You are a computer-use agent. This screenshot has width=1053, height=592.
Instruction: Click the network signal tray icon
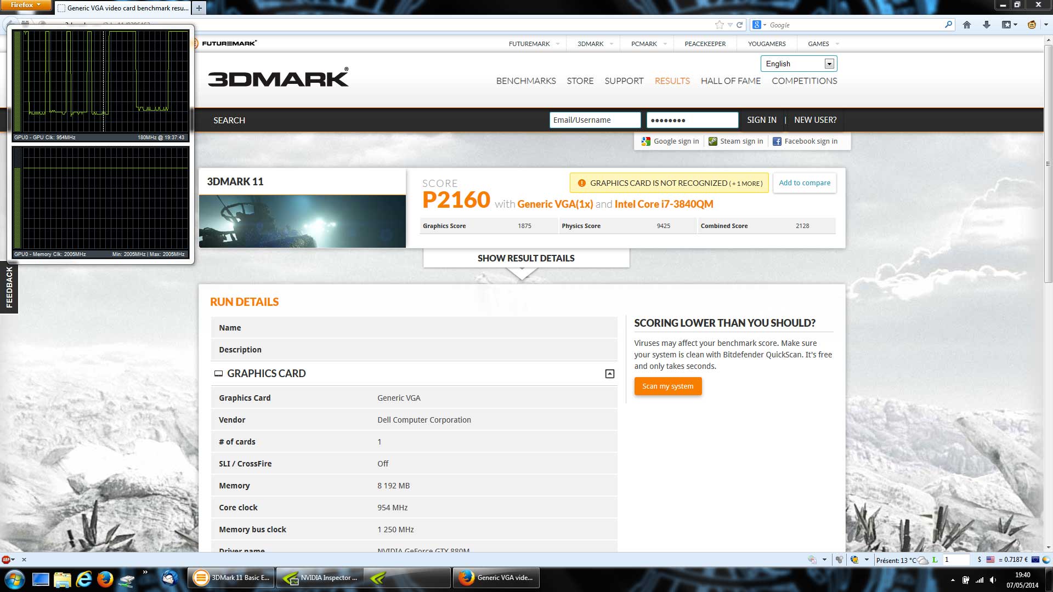980,580
